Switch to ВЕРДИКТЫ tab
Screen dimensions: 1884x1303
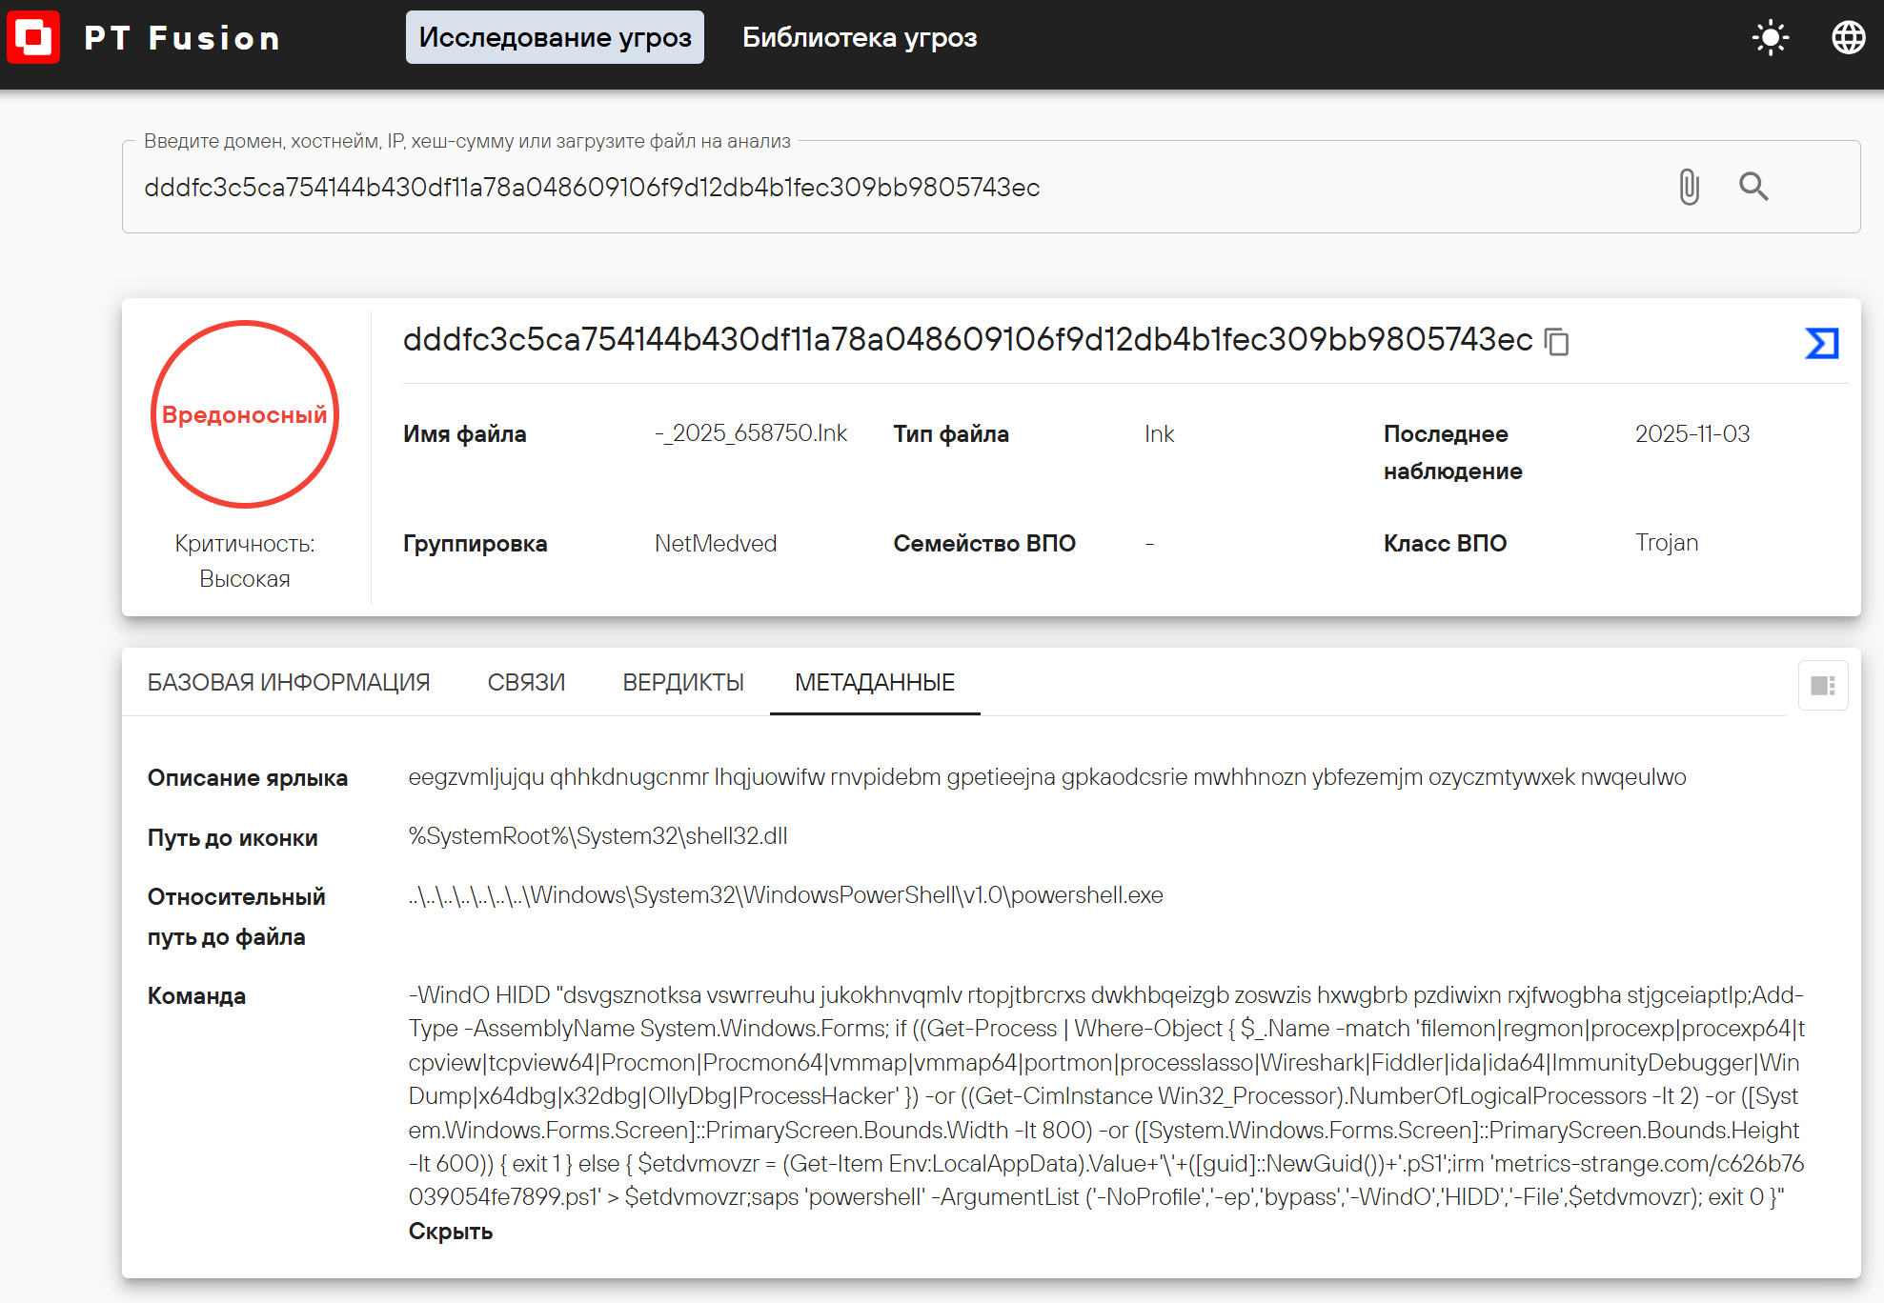[x=682, y=683]
